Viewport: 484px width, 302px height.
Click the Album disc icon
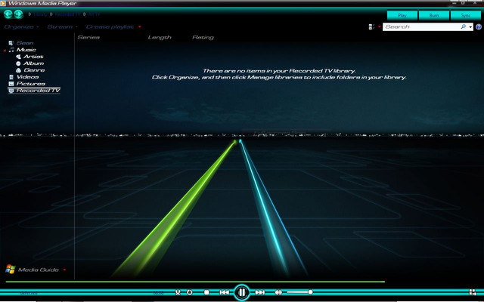point(18,63)
